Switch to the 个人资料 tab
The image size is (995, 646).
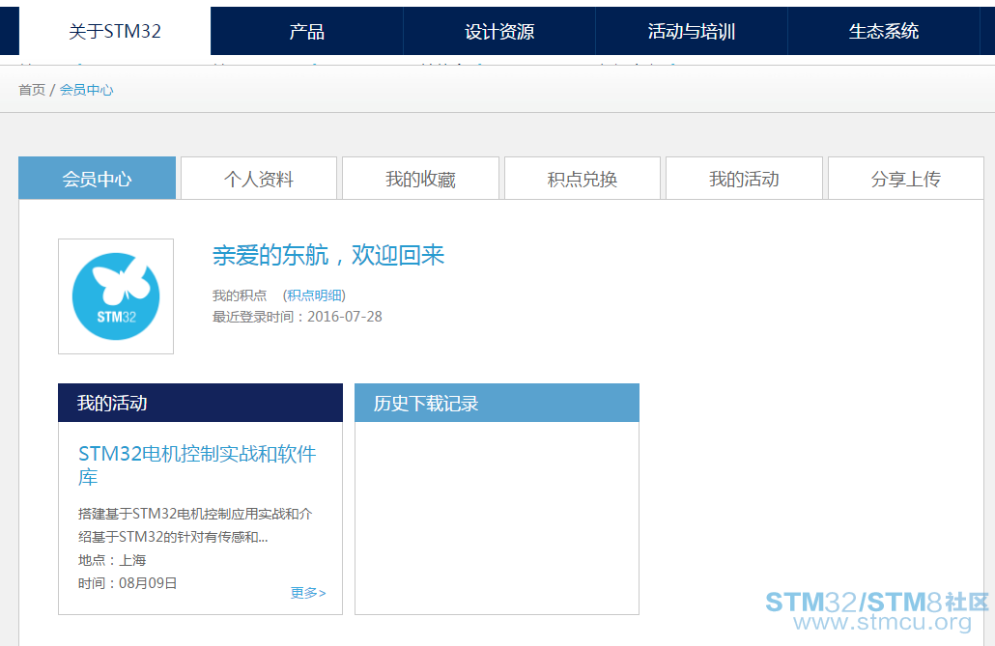coord(259,179)
